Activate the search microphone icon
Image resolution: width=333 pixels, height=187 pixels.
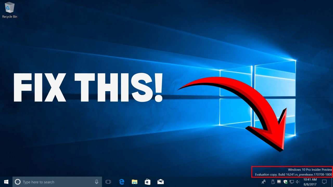pyautogui.click(x=97, y=182)
